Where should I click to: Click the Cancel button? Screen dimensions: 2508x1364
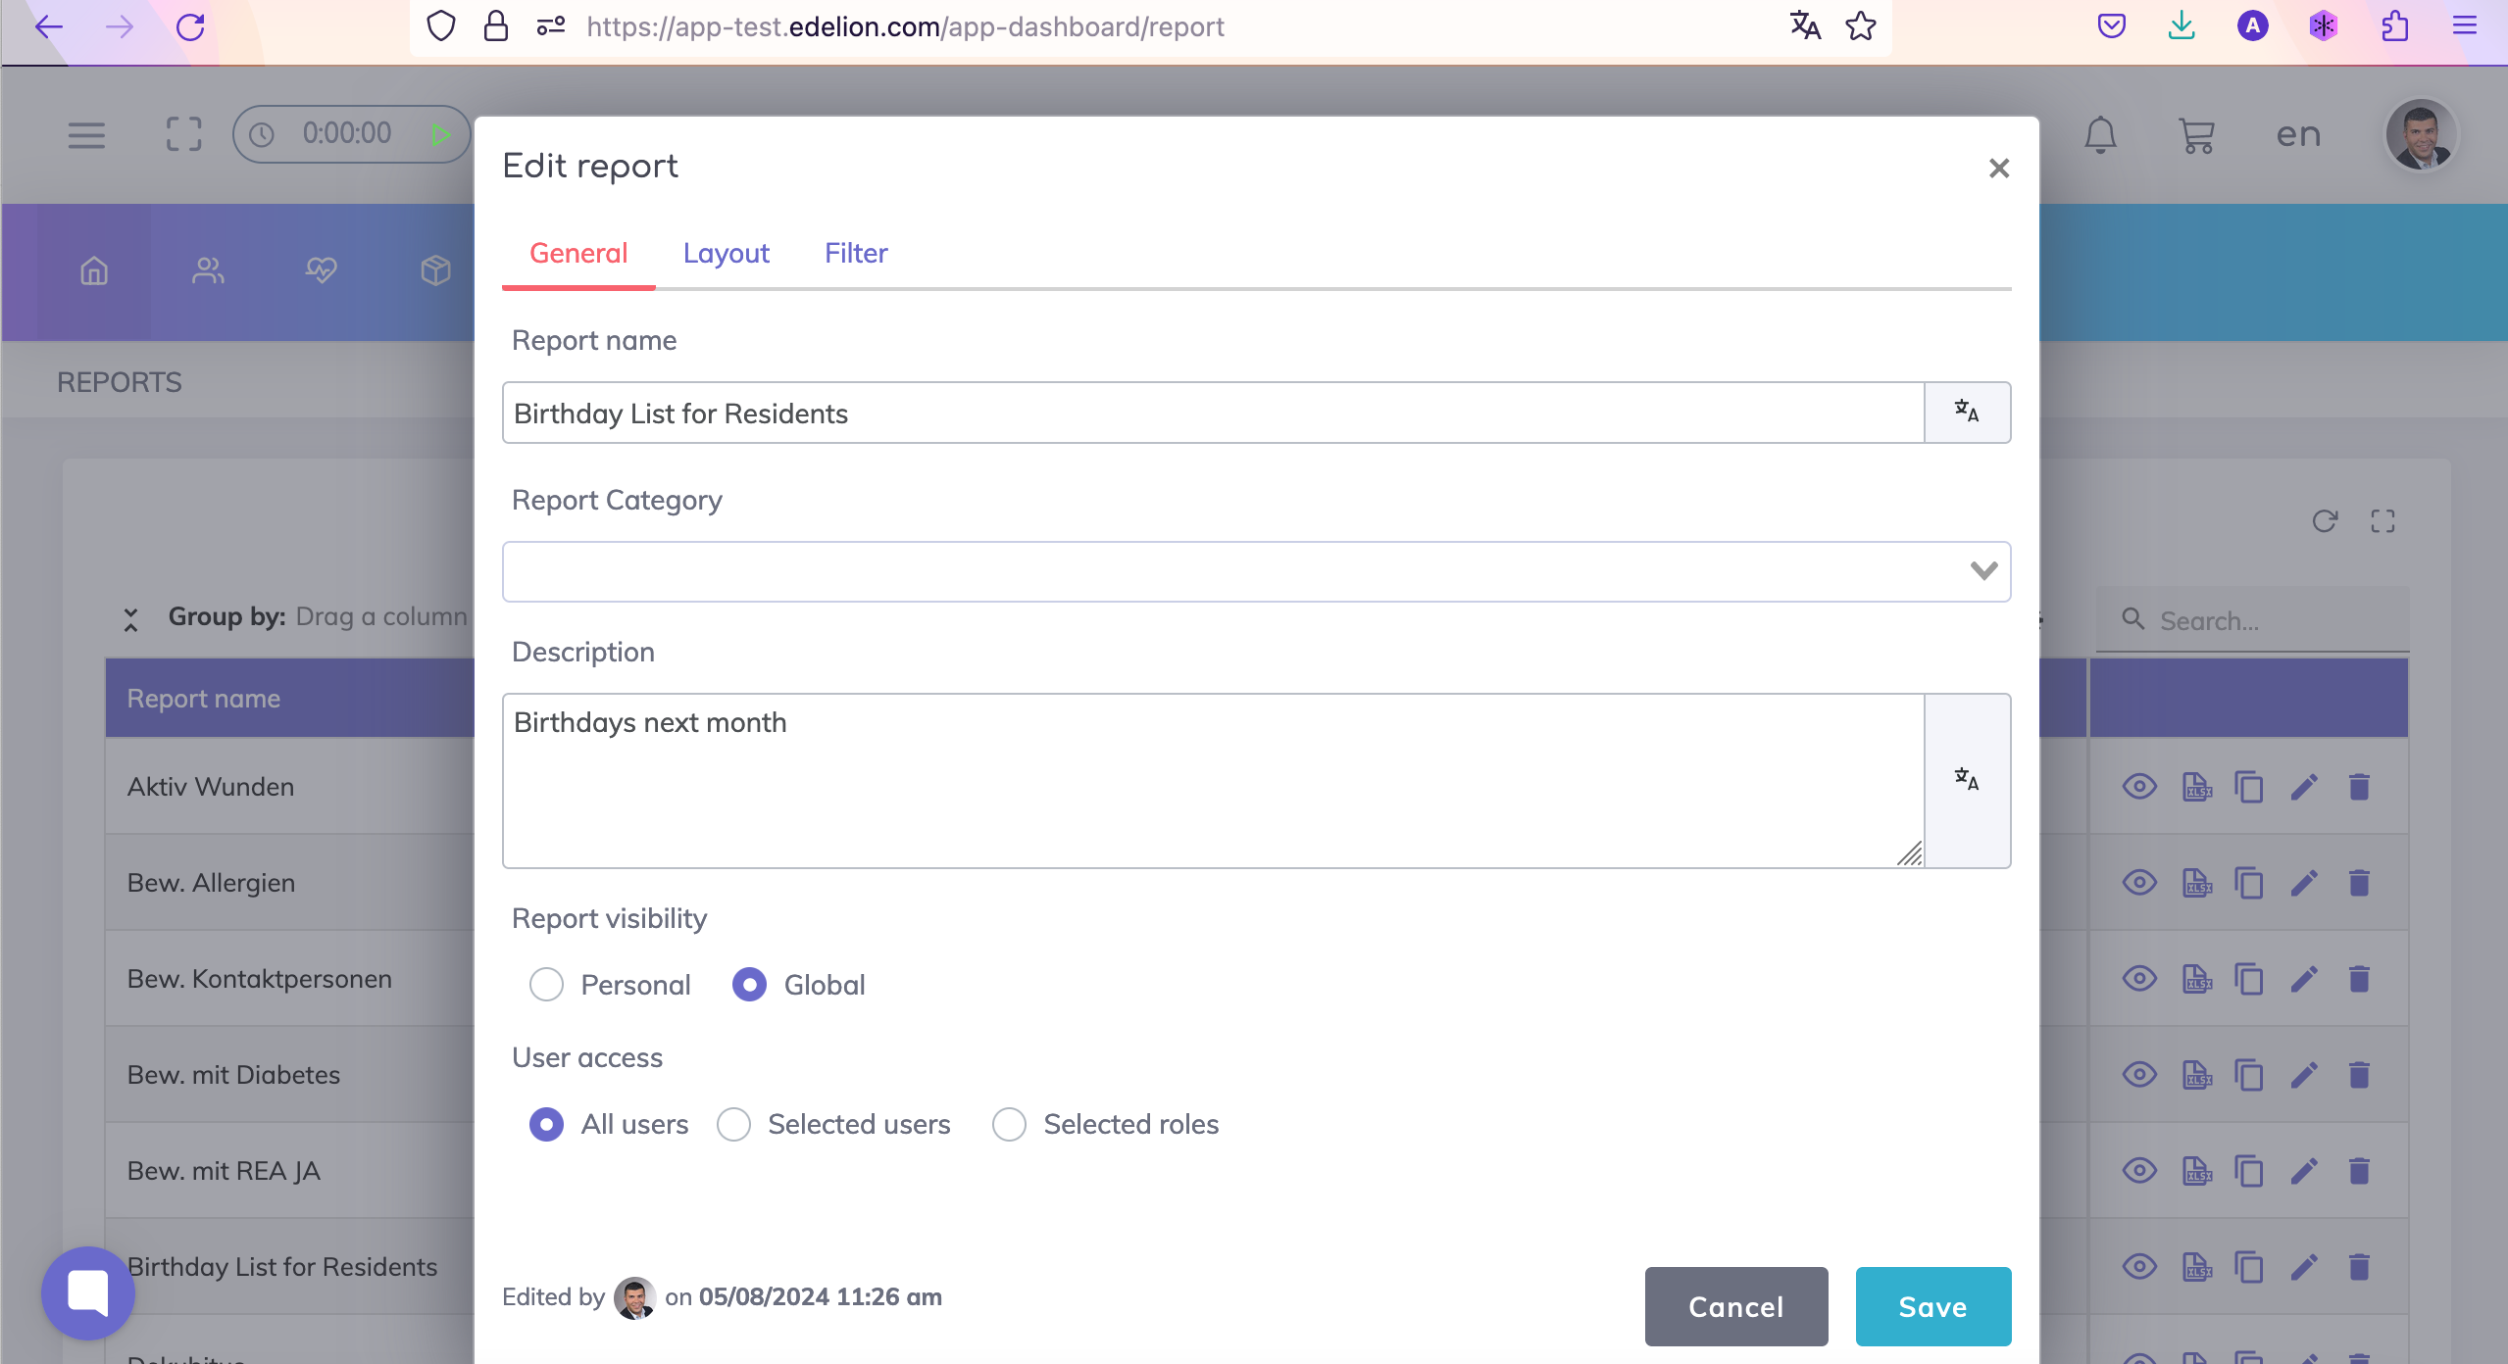coord(1735,1306)
